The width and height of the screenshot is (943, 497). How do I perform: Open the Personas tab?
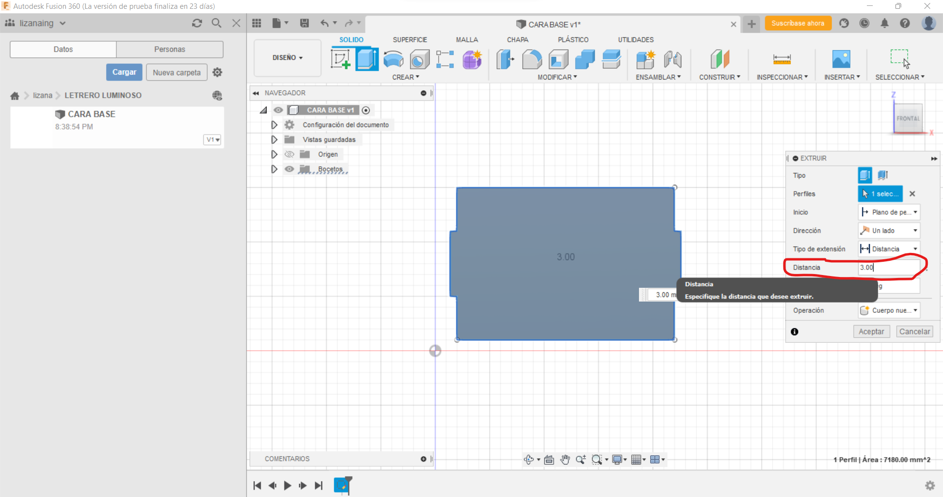169,49
